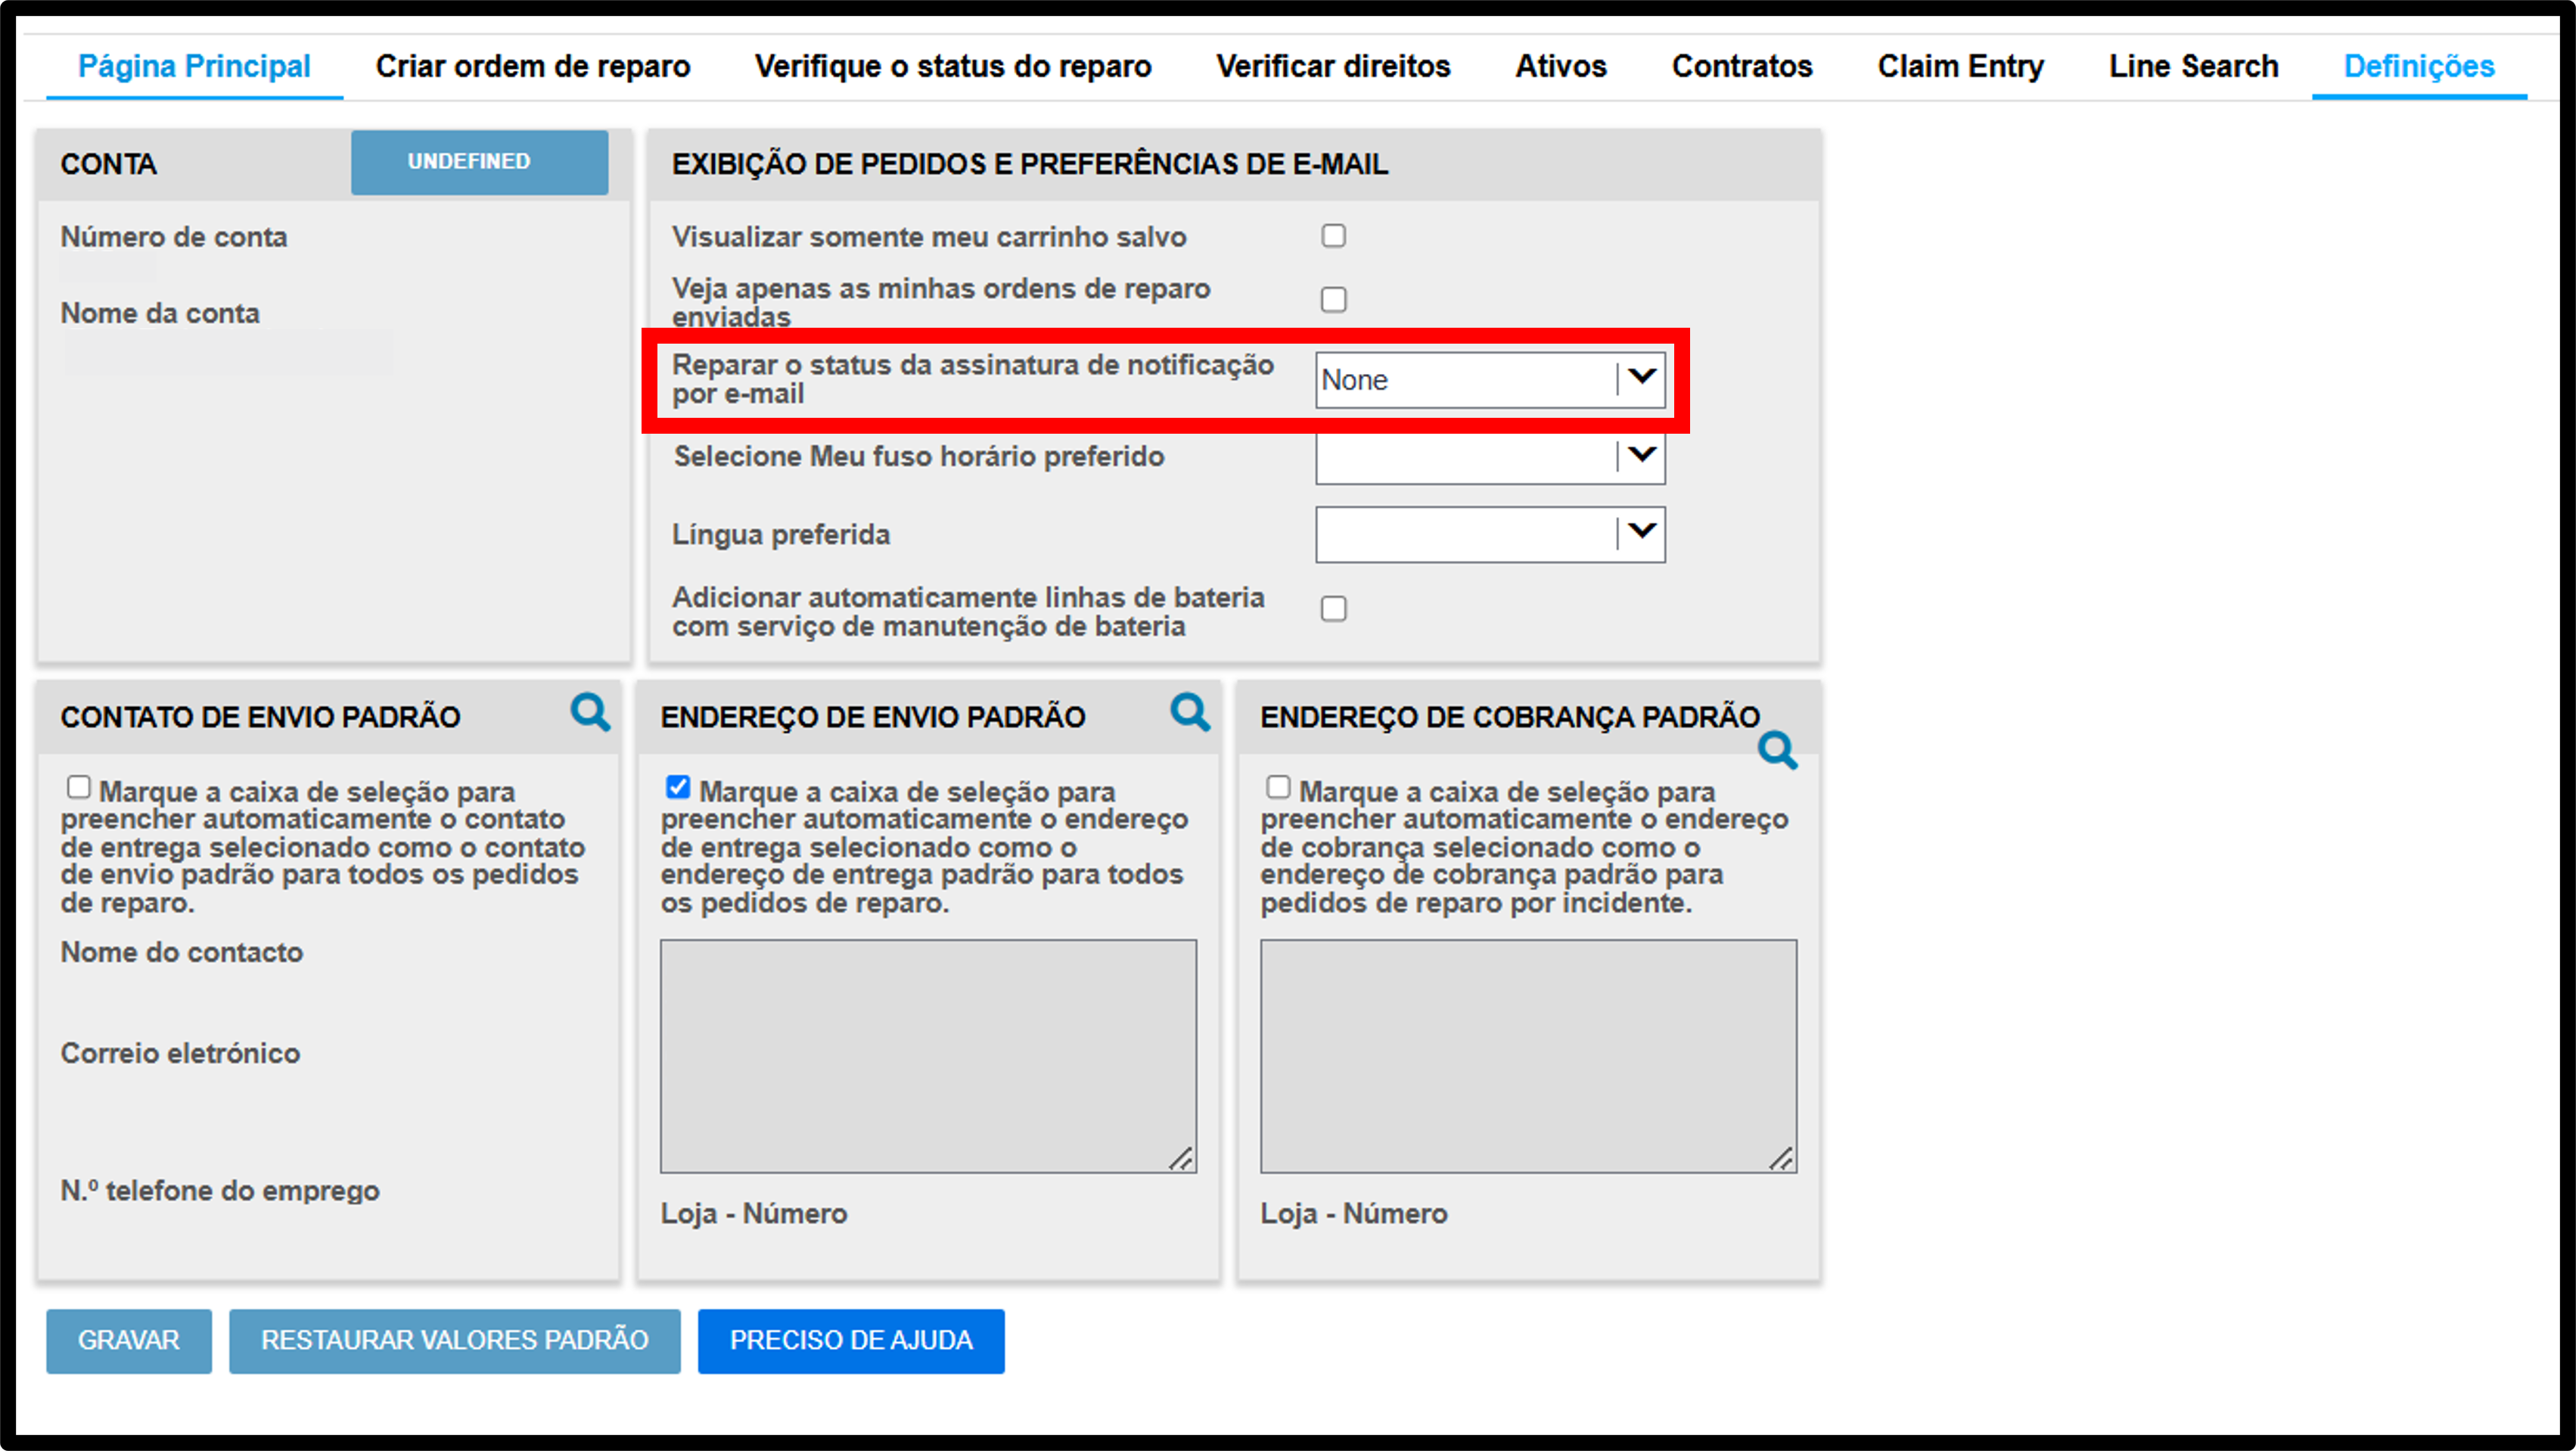
Task: Go to the Página Principal tab
Action: [x=194, y=66]
